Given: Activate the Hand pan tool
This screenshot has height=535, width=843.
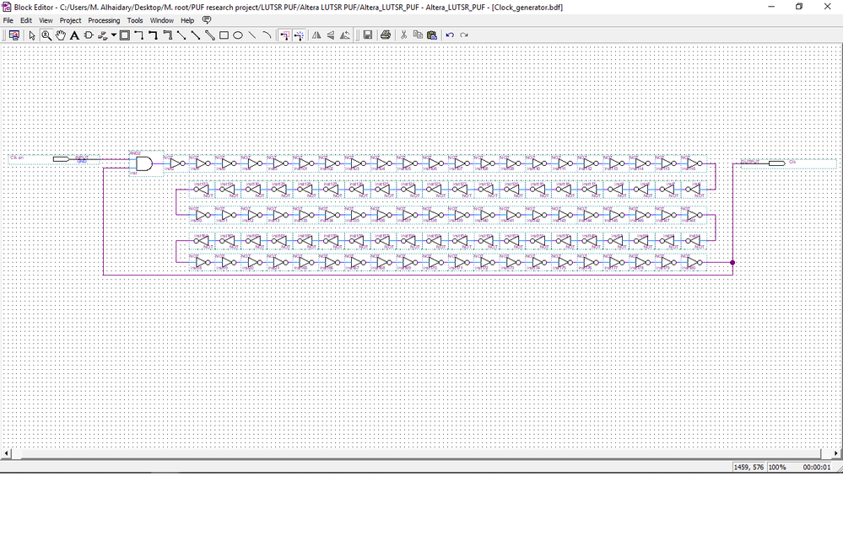Looking at the screenshot, I should click(x=61, y=35).
